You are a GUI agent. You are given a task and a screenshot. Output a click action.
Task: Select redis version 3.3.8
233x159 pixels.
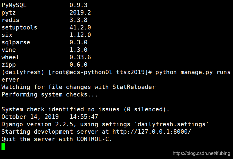pyautogui.click(x=78, y=20)
